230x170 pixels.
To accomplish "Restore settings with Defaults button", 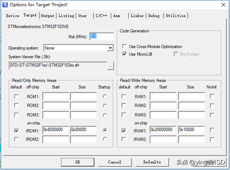I will pyautogui.click(x=152, y=162).
